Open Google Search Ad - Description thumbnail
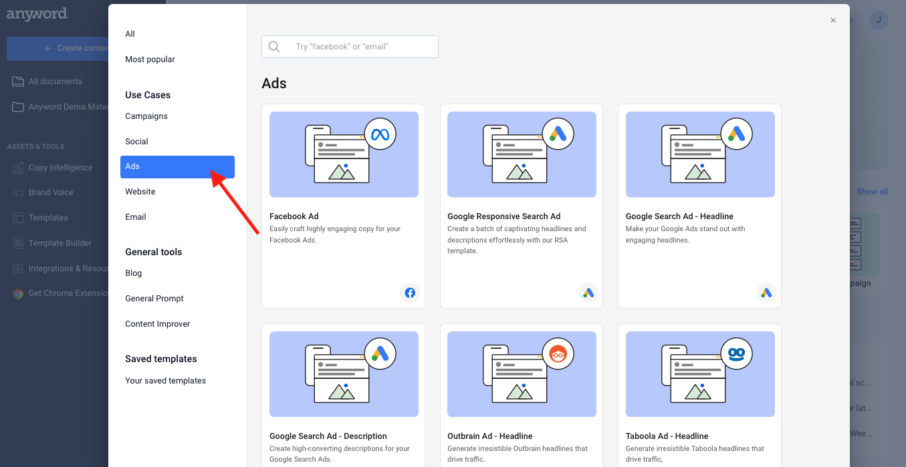Viewport: 906px width, 467px height. [x=344, y=374]
